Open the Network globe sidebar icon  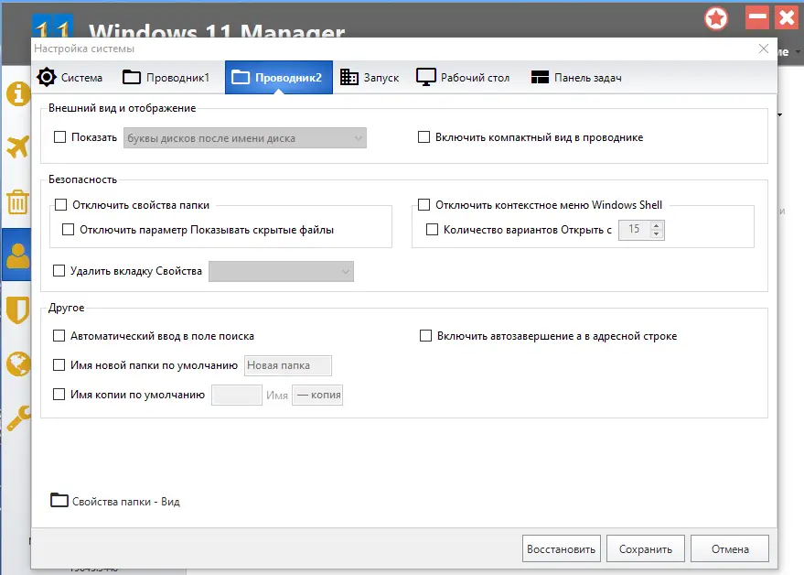(18, 364)
